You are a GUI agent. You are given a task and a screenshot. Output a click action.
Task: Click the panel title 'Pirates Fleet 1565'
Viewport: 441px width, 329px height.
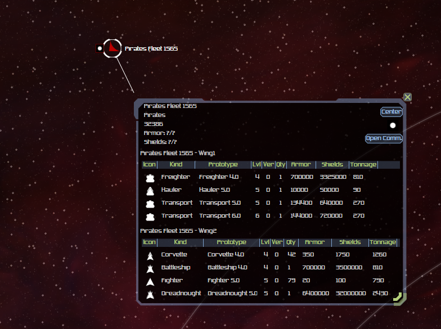(x=170, y=106)
